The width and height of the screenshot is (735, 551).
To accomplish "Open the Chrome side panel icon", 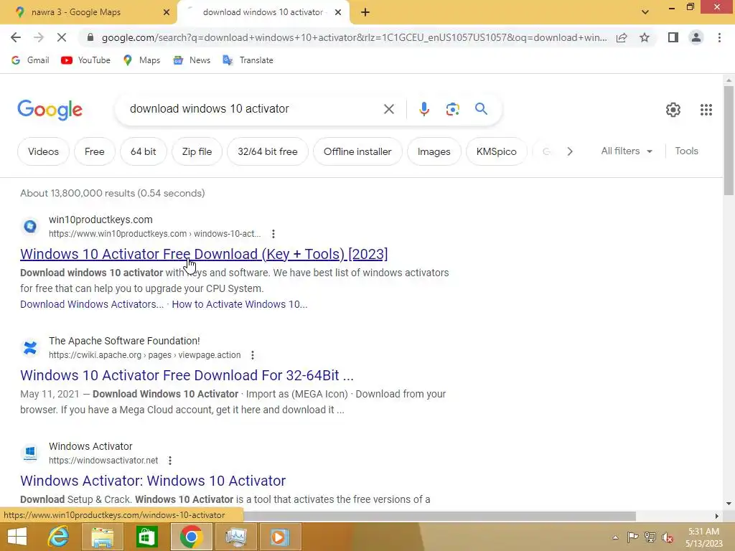I will pyautogui.click(x=673, y=37).
